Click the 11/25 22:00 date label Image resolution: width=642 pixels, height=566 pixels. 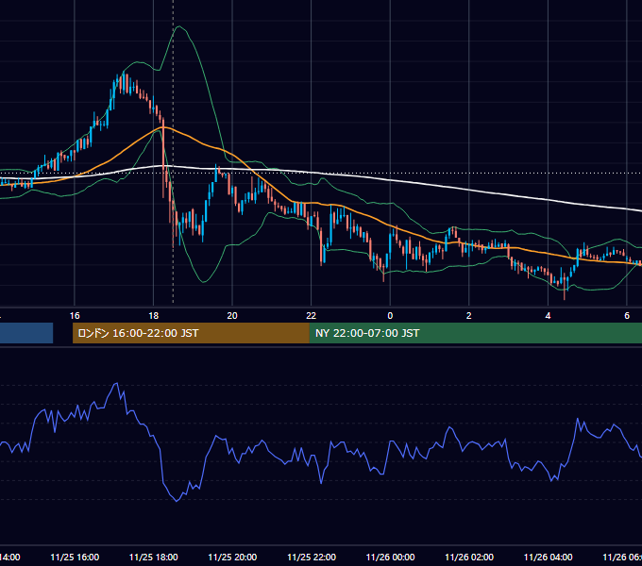pyautogui.click(x=312, y=557)
